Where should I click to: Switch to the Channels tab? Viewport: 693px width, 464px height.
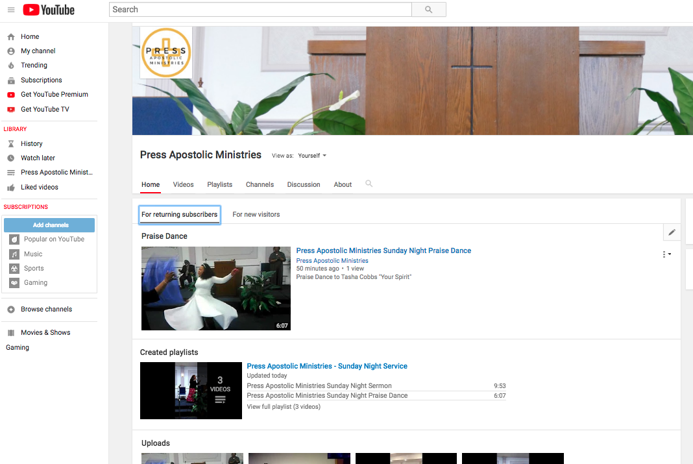point(260,185)
